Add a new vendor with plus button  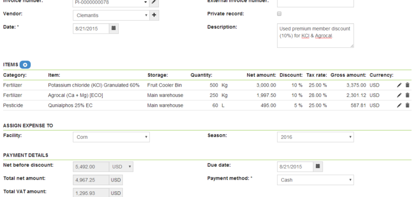154,16
